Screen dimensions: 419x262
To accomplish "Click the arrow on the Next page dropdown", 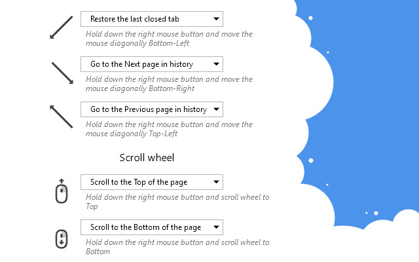I will click(x=215, y=65).
